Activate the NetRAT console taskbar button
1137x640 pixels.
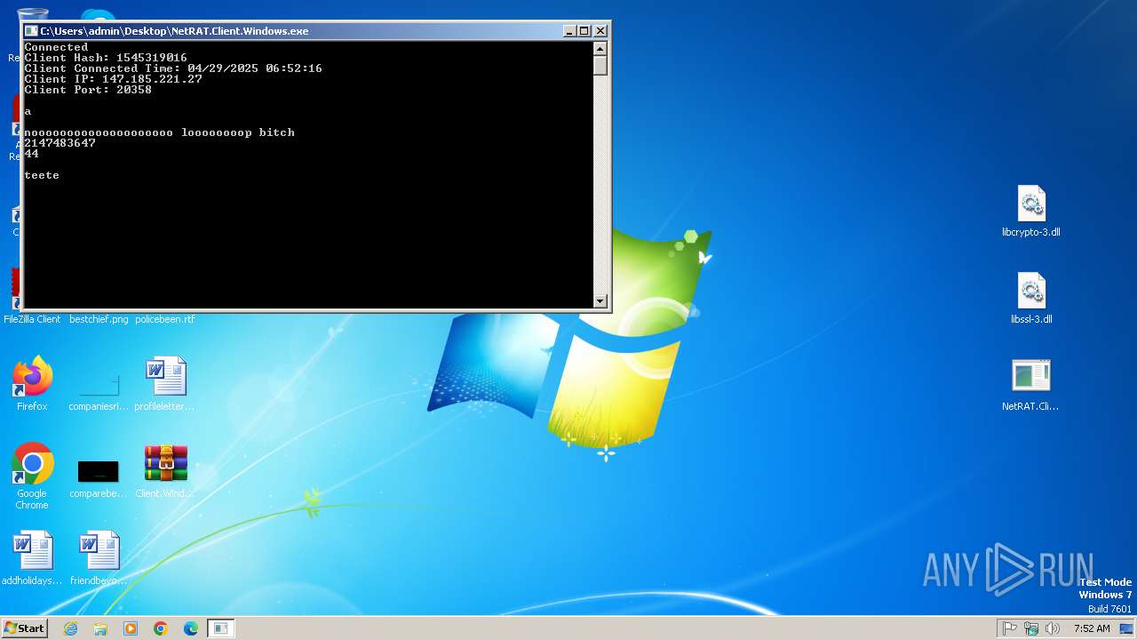(221, 628)
